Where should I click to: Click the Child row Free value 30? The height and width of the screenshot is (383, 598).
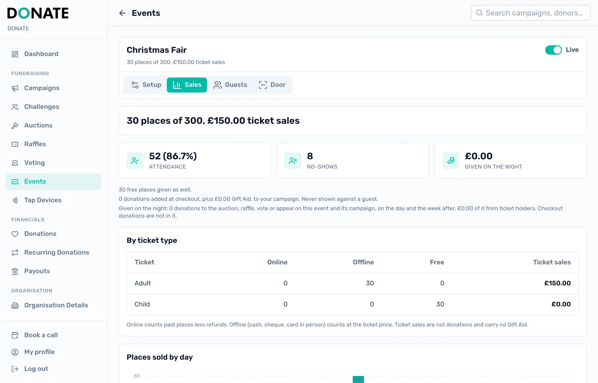click(440, 304)
